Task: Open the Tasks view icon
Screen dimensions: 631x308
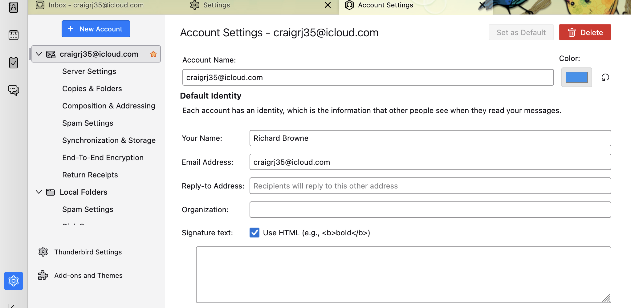Action: [13, 63]
